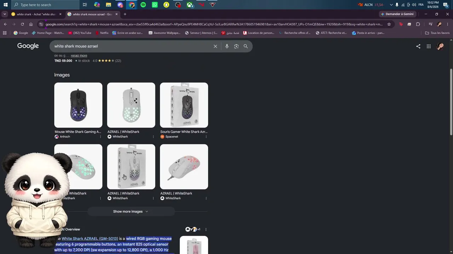Open the clock showing 10:32 PM
The height and width of the screenshot is (254, 453).
pos(433,5)
